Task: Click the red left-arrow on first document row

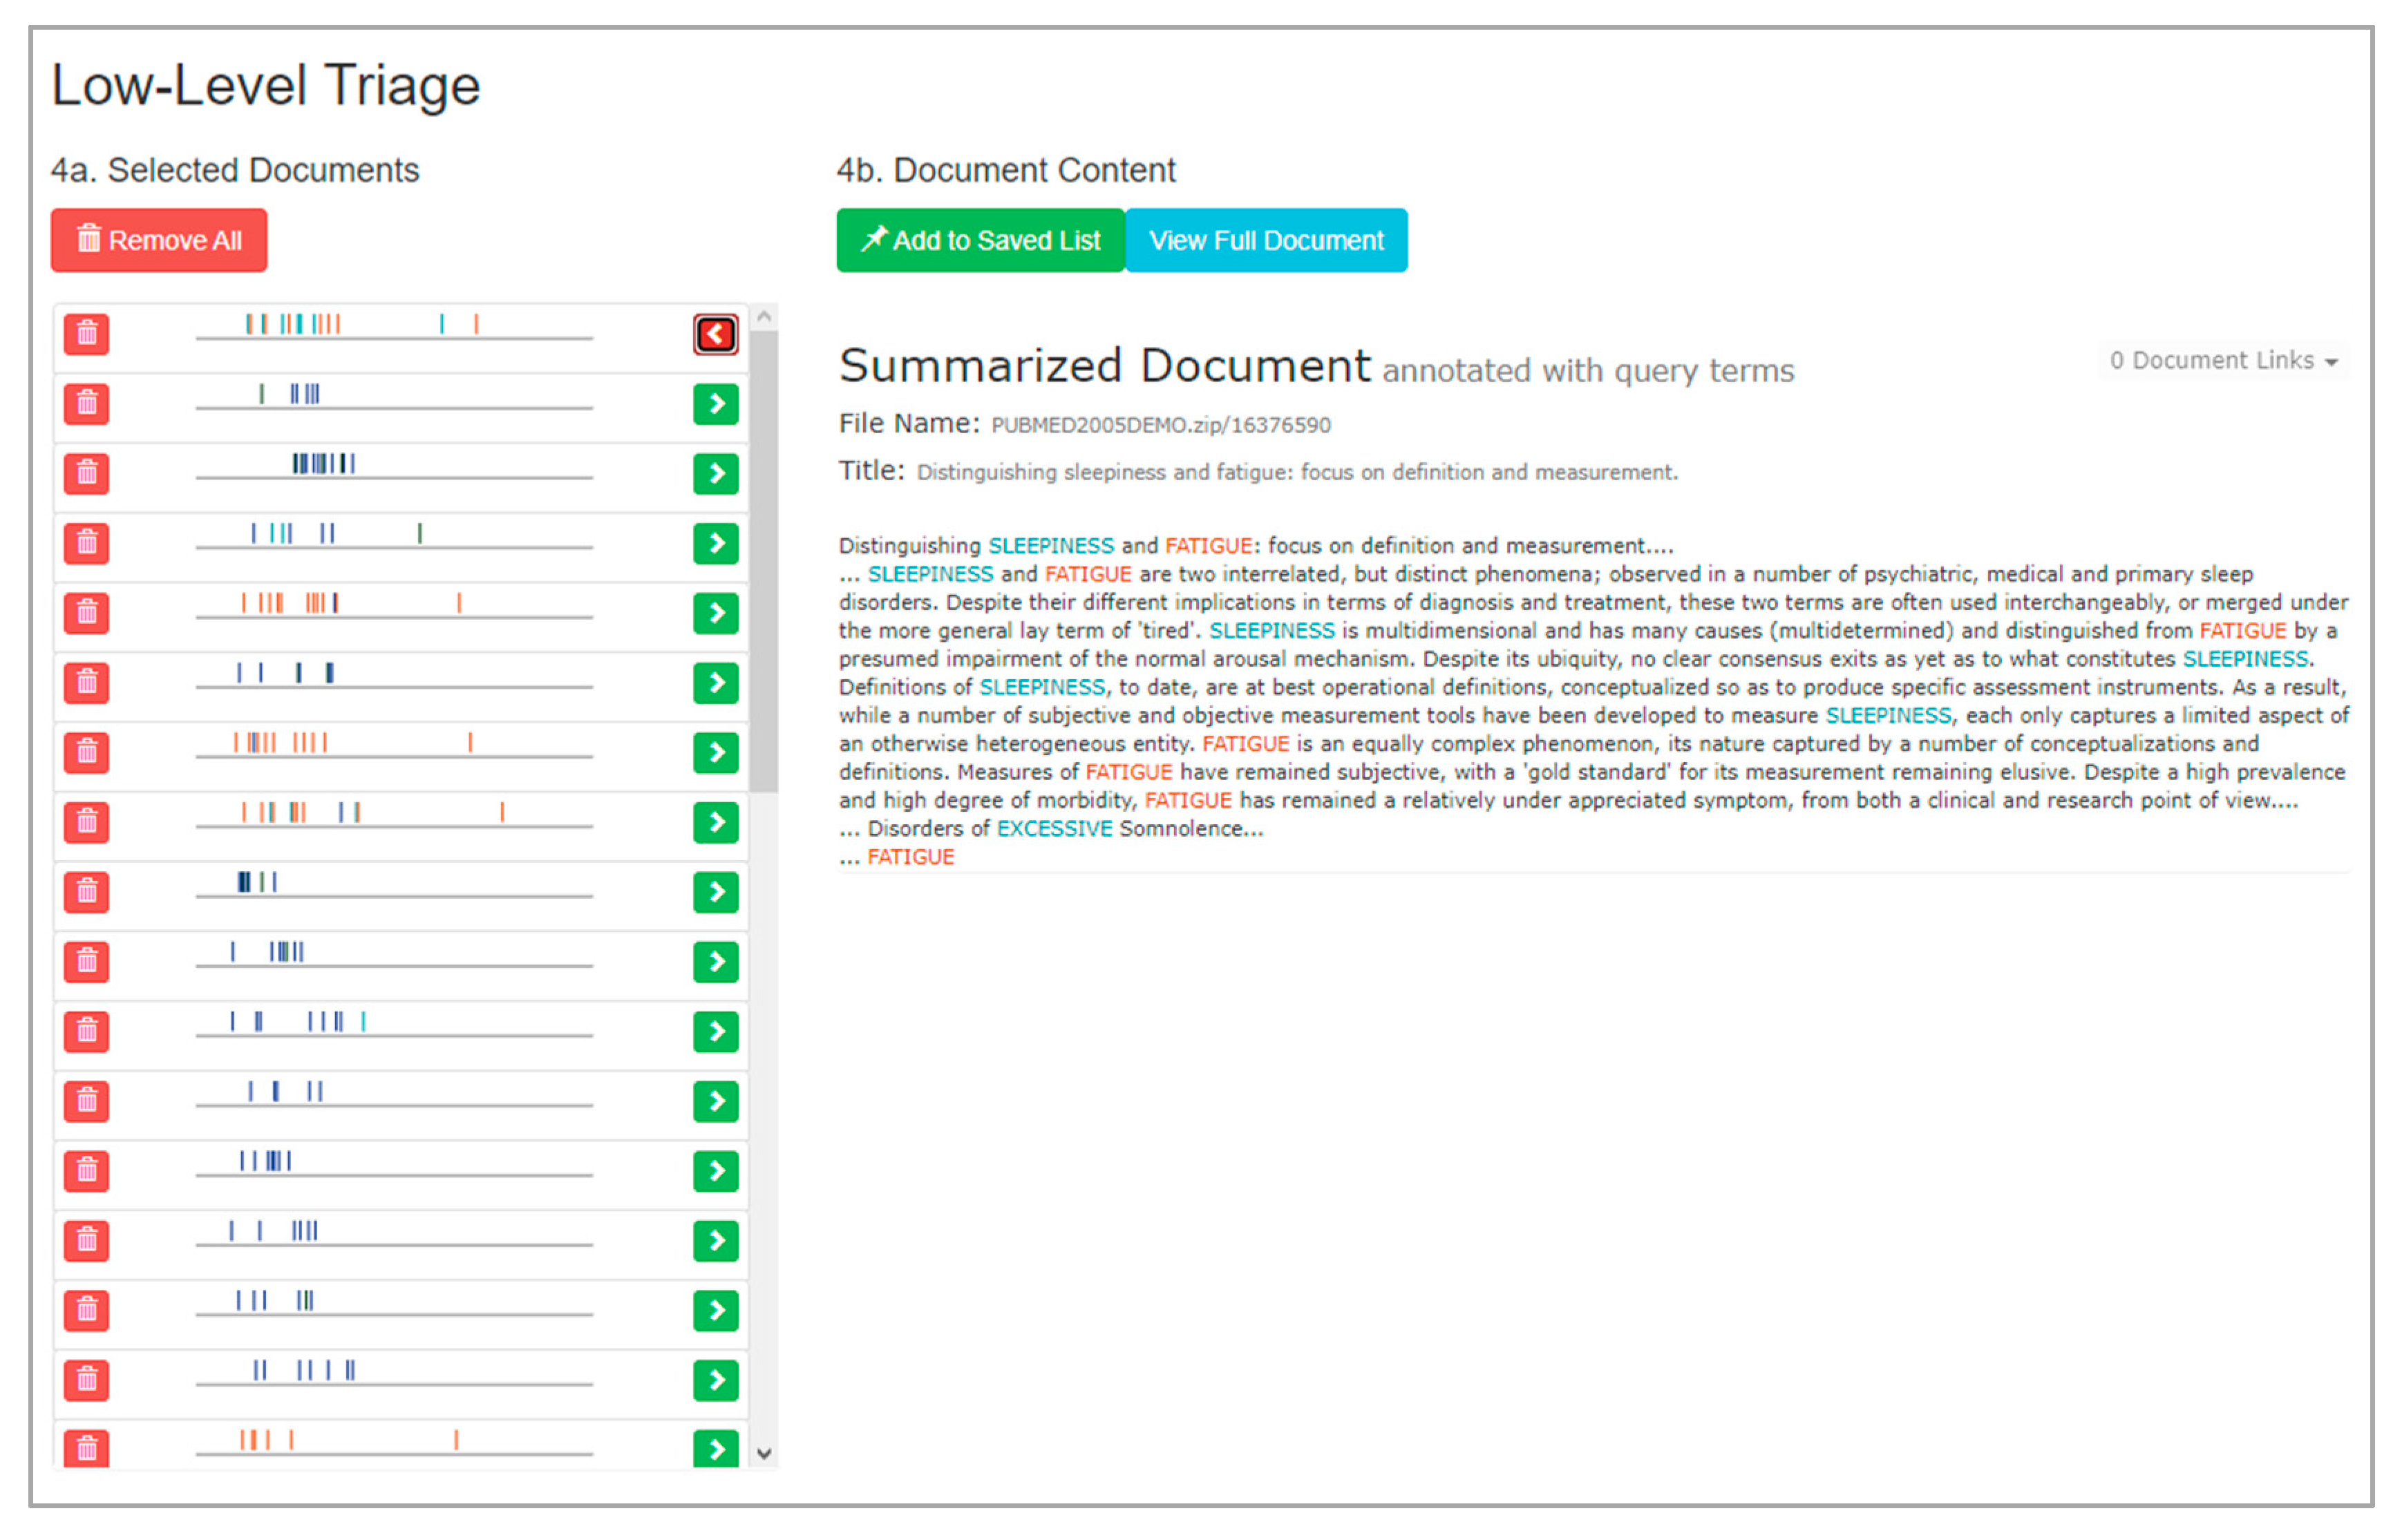Action: pyautogui.click(x=715, y=334)
